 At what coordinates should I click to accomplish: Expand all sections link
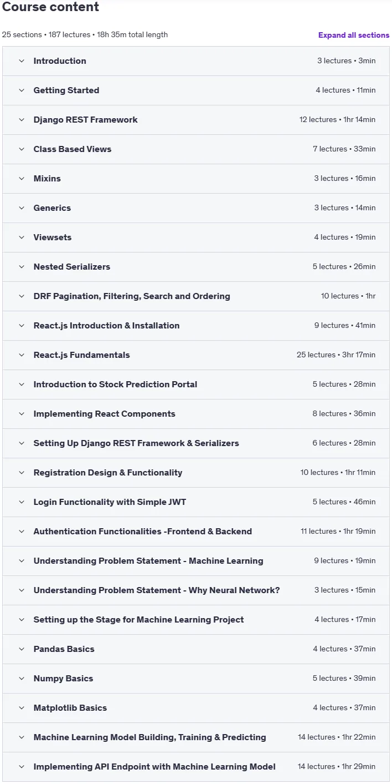354,35
